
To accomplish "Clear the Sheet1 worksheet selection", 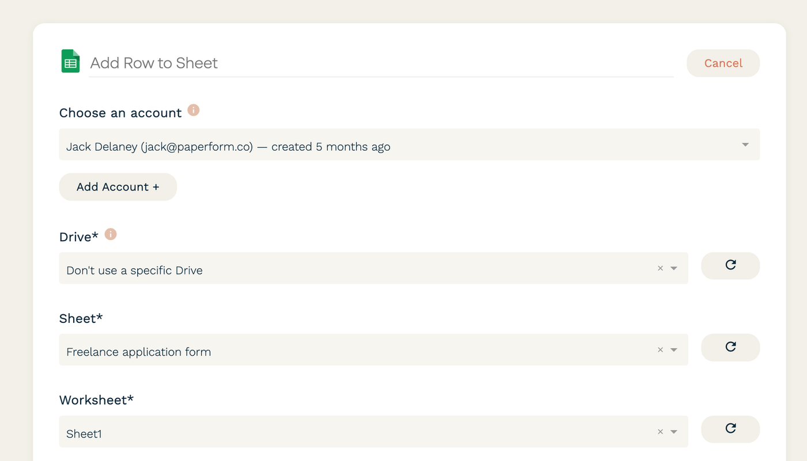I will pos(661,432).
